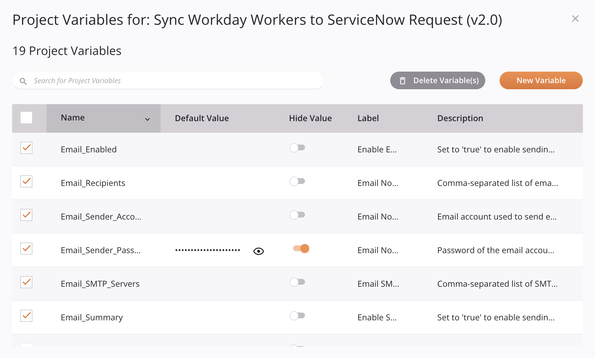Screen dimensions: 595x358
Task: Click the 'Comma-separated list of ema...' description
Action: (498, 183)
